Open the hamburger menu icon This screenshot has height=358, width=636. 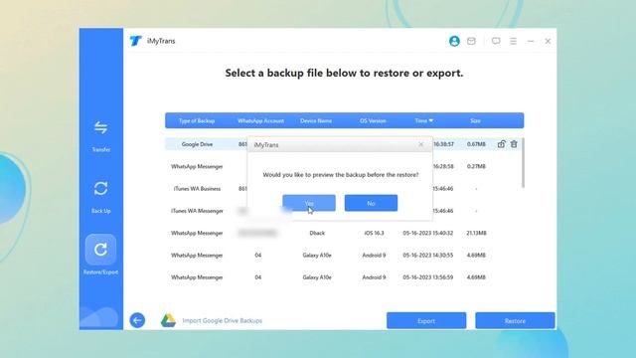513,41
